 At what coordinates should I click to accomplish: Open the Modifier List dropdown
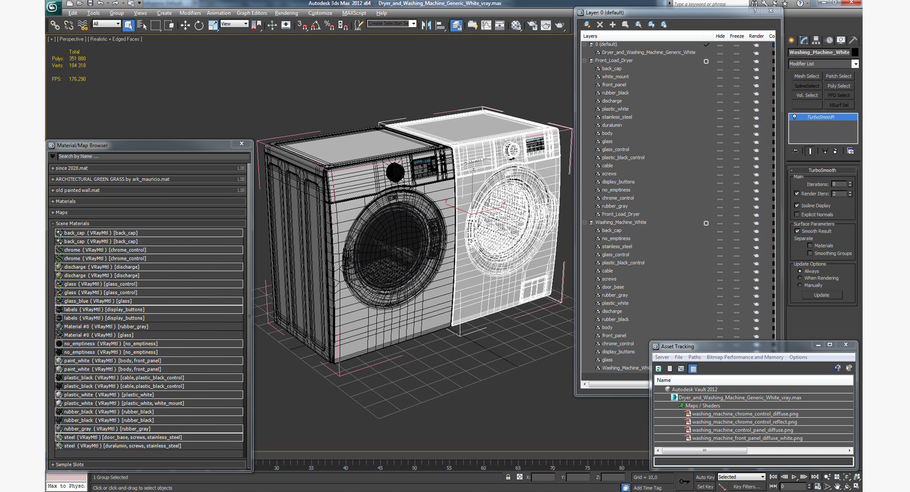(x=855, y=64)
